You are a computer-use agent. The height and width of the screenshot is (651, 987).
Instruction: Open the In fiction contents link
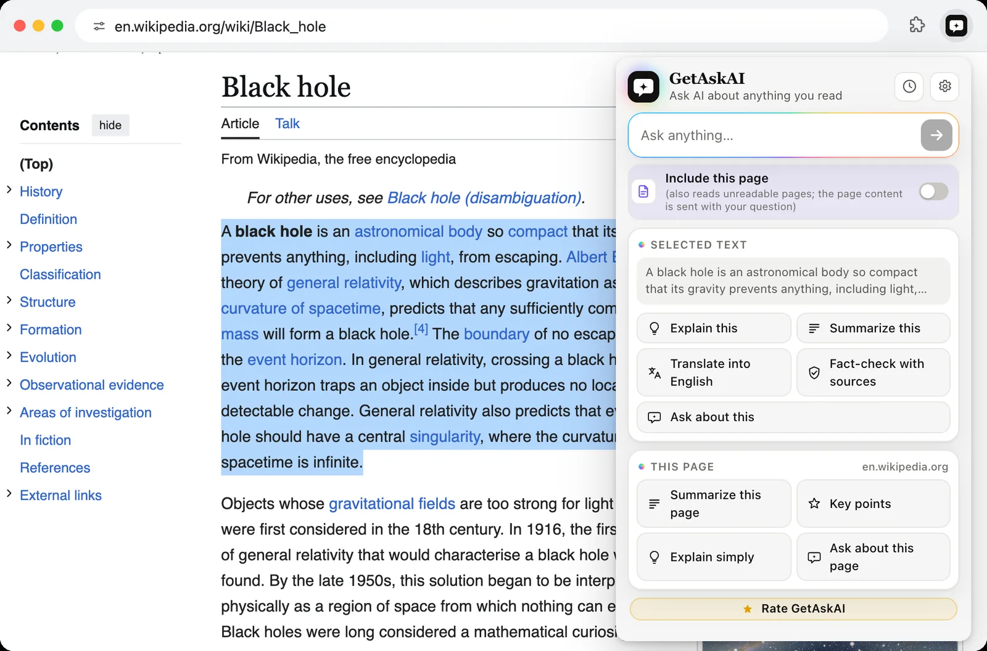(x=45, y=440)
